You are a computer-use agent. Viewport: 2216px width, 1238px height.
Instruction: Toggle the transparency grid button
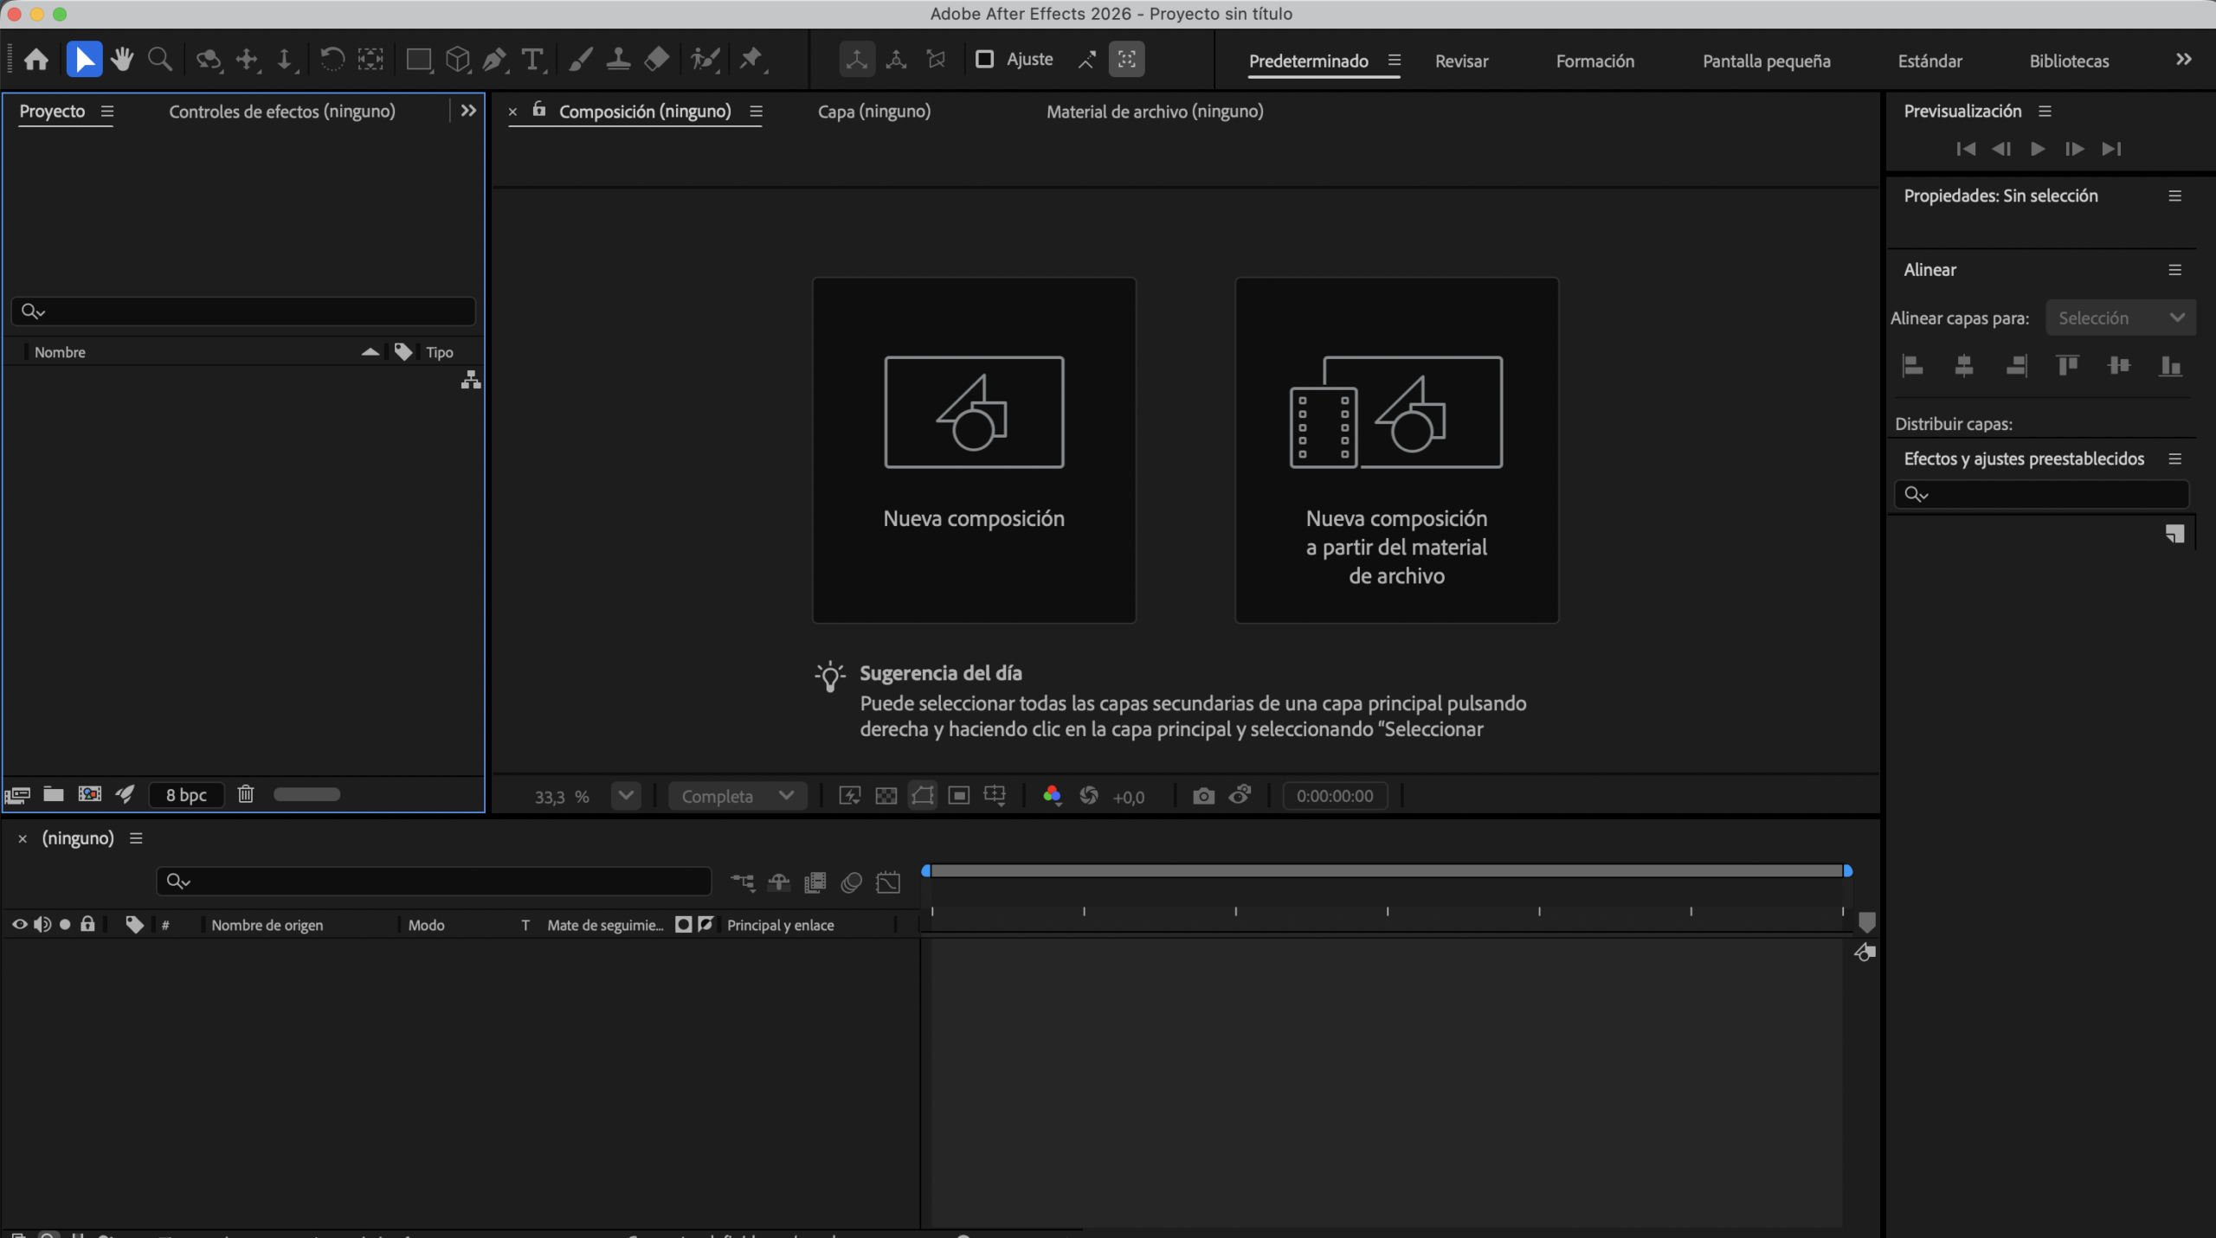coord(886,796)
